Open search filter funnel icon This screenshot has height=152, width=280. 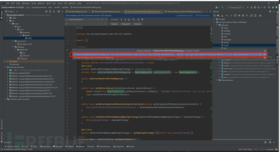pos(142,19)
